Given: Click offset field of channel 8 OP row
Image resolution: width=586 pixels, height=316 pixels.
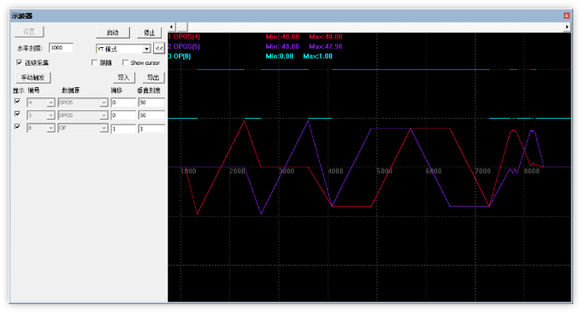Looking at the screenshot, I should click(x=123, y=129).
